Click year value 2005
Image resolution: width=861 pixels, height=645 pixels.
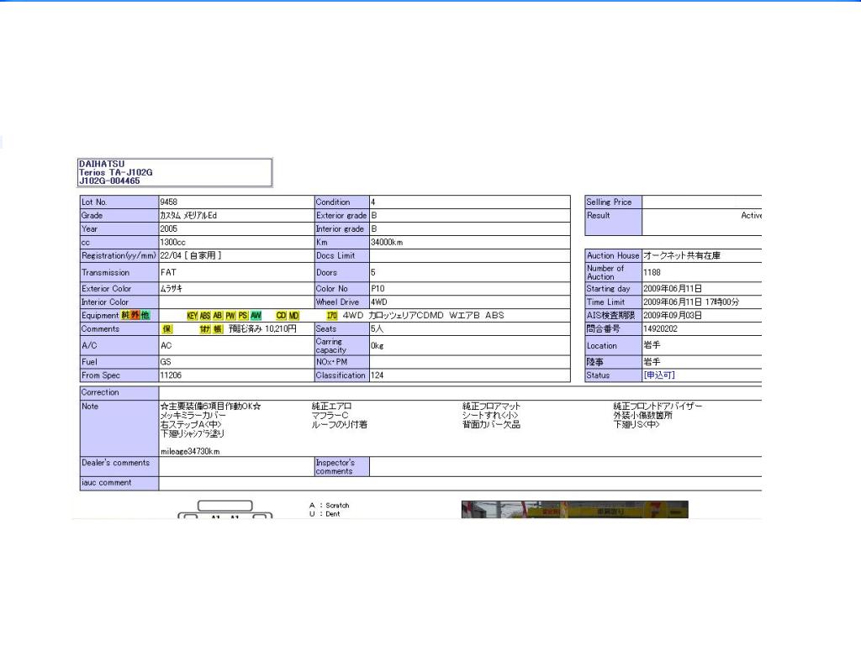coord(168,228)
